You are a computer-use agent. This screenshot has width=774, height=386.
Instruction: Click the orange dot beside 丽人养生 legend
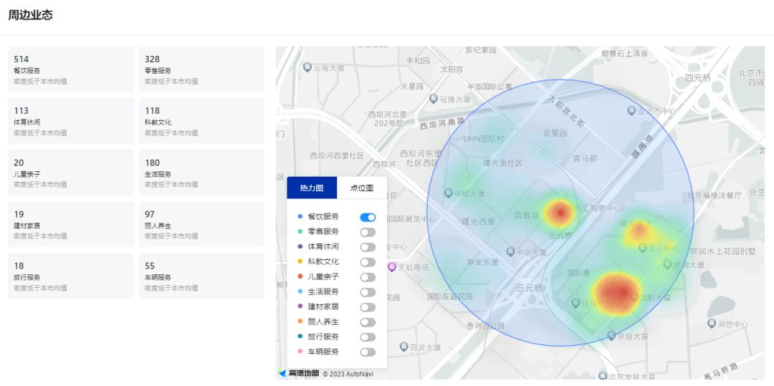click(300, 322)
